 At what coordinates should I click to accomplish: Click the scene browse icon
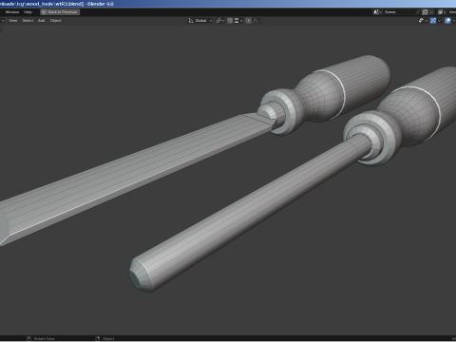click(377, 12)
